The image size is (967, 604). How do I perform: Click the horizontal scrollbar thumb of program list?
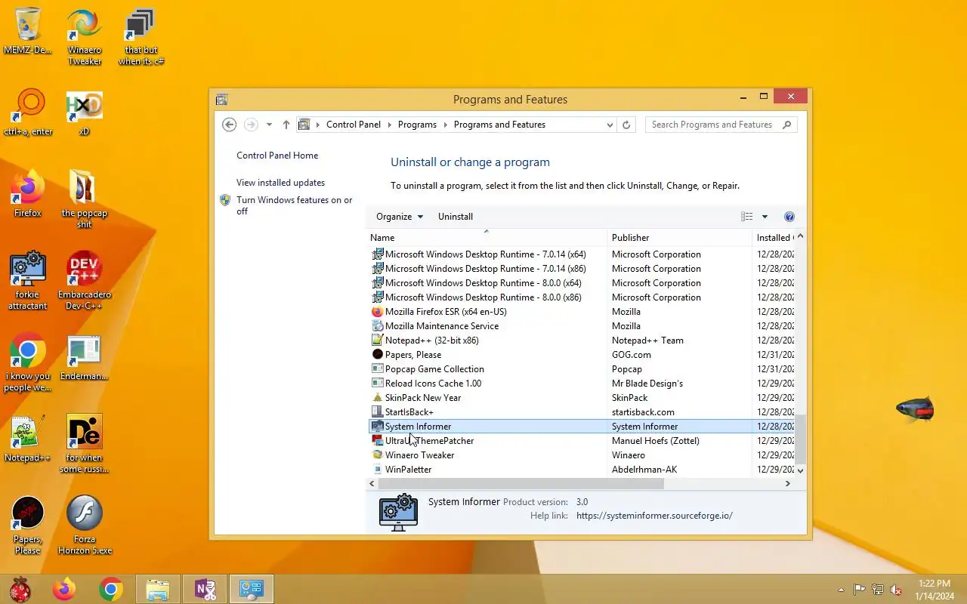[x=521, y=483]
